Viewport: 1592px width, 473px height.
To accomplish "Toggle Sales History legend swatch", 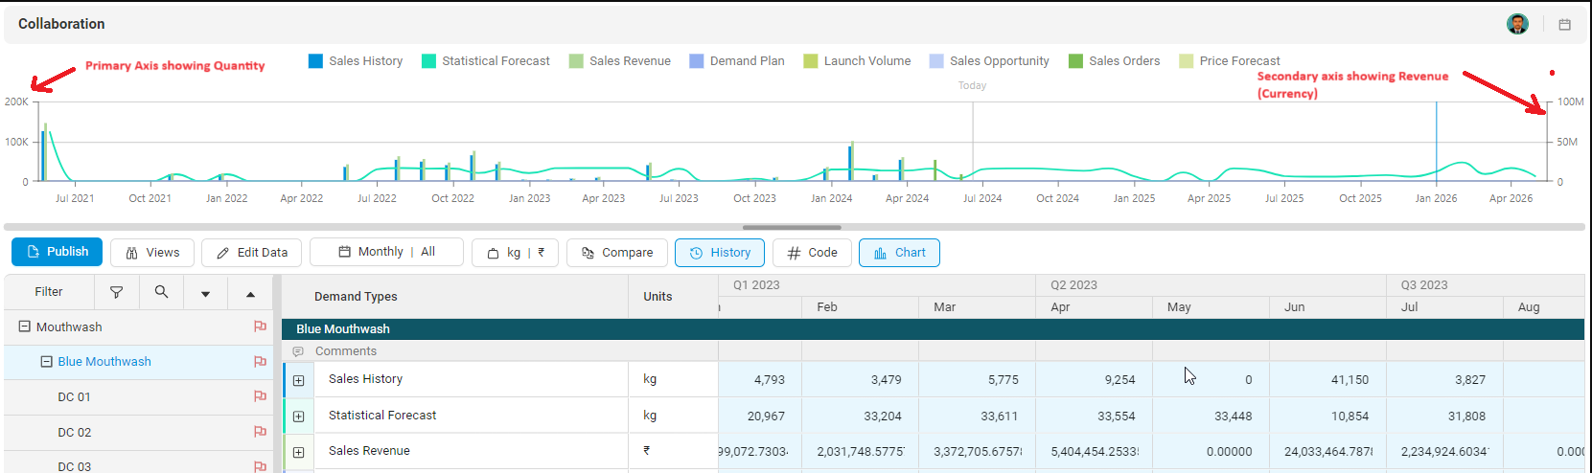I will coord(315,60).
